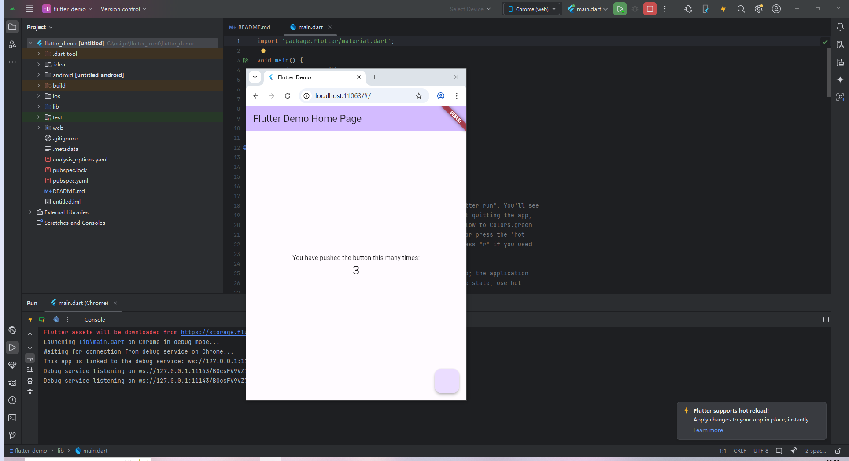Open pubspec.yaml in the project tree
Viewport: 849px width, 461px height.
pos(70,180)
